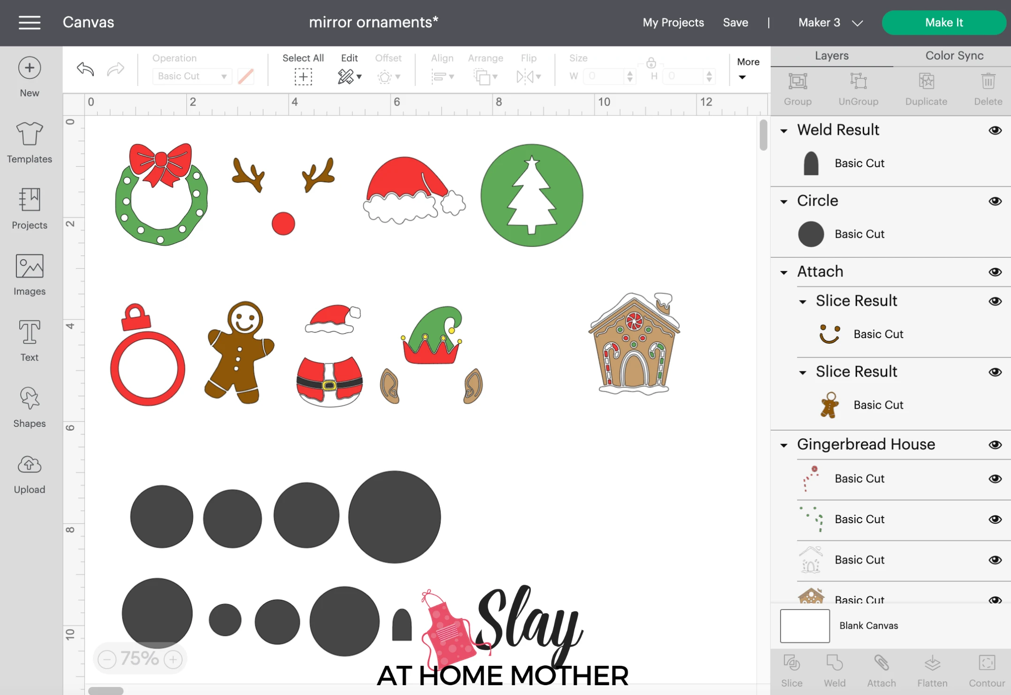
Task: Undo the last action
Action: 85,69
